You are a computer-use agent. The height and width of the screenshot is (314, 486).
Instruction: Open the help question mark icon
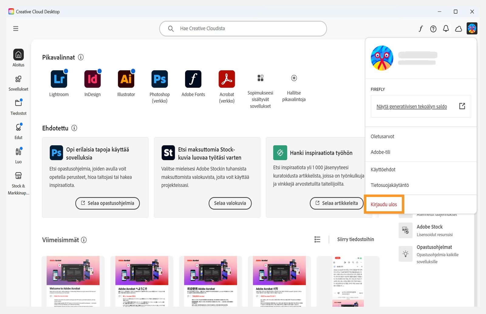click(433, 29)
